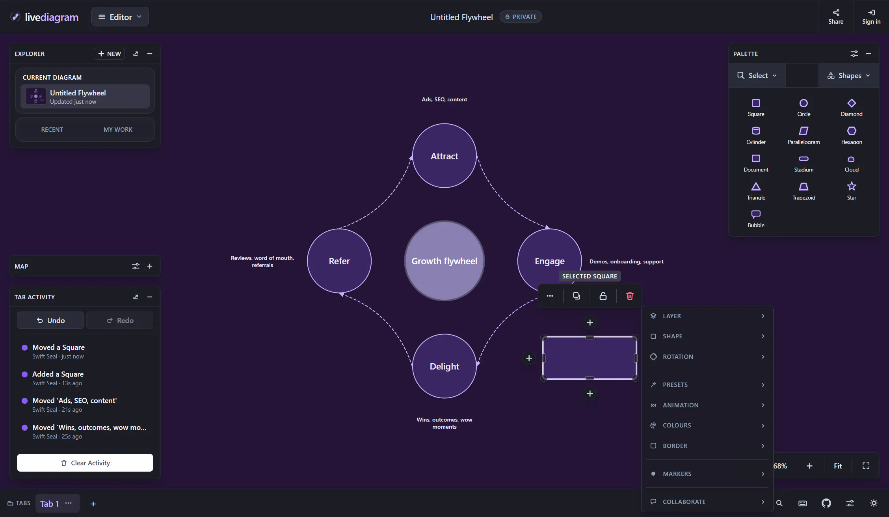Expand the PRESETS submenu

pos(707,384)
